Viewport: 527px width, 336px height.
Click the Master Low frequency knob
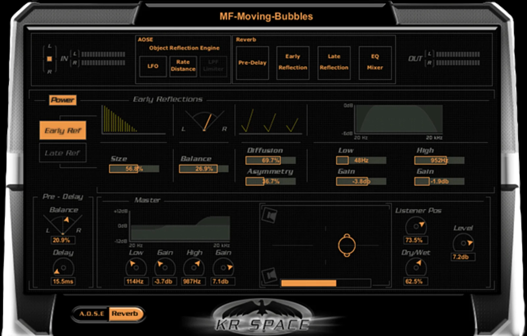click(136, 267)
